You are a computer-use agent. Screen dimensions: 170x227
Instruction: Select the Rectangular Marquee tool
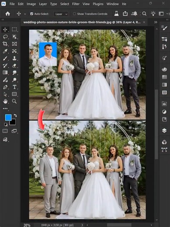[14, 30]
